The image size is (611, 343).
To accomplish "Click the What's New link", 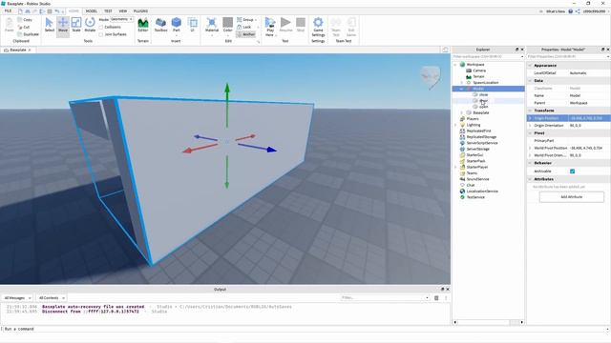I will [x=556, y=11].
